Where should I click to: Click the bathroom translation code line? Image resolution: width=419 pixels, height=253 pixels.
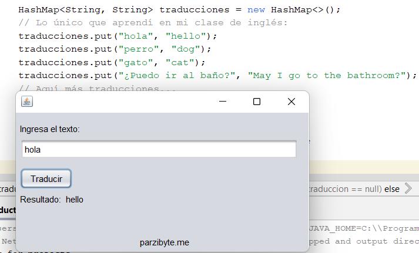[217, 76]
